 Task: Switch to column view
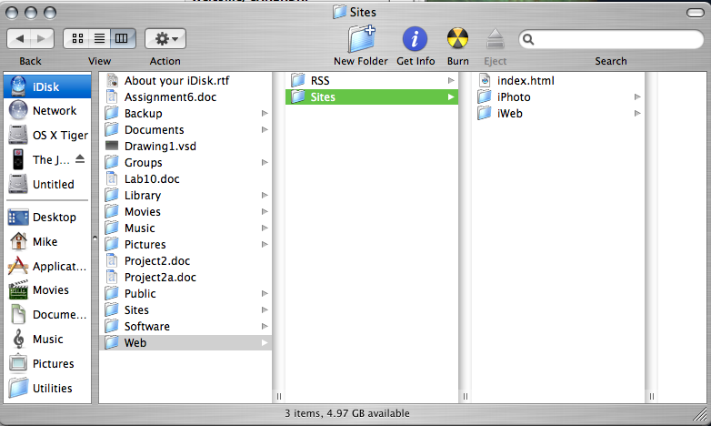pos(122,38)
